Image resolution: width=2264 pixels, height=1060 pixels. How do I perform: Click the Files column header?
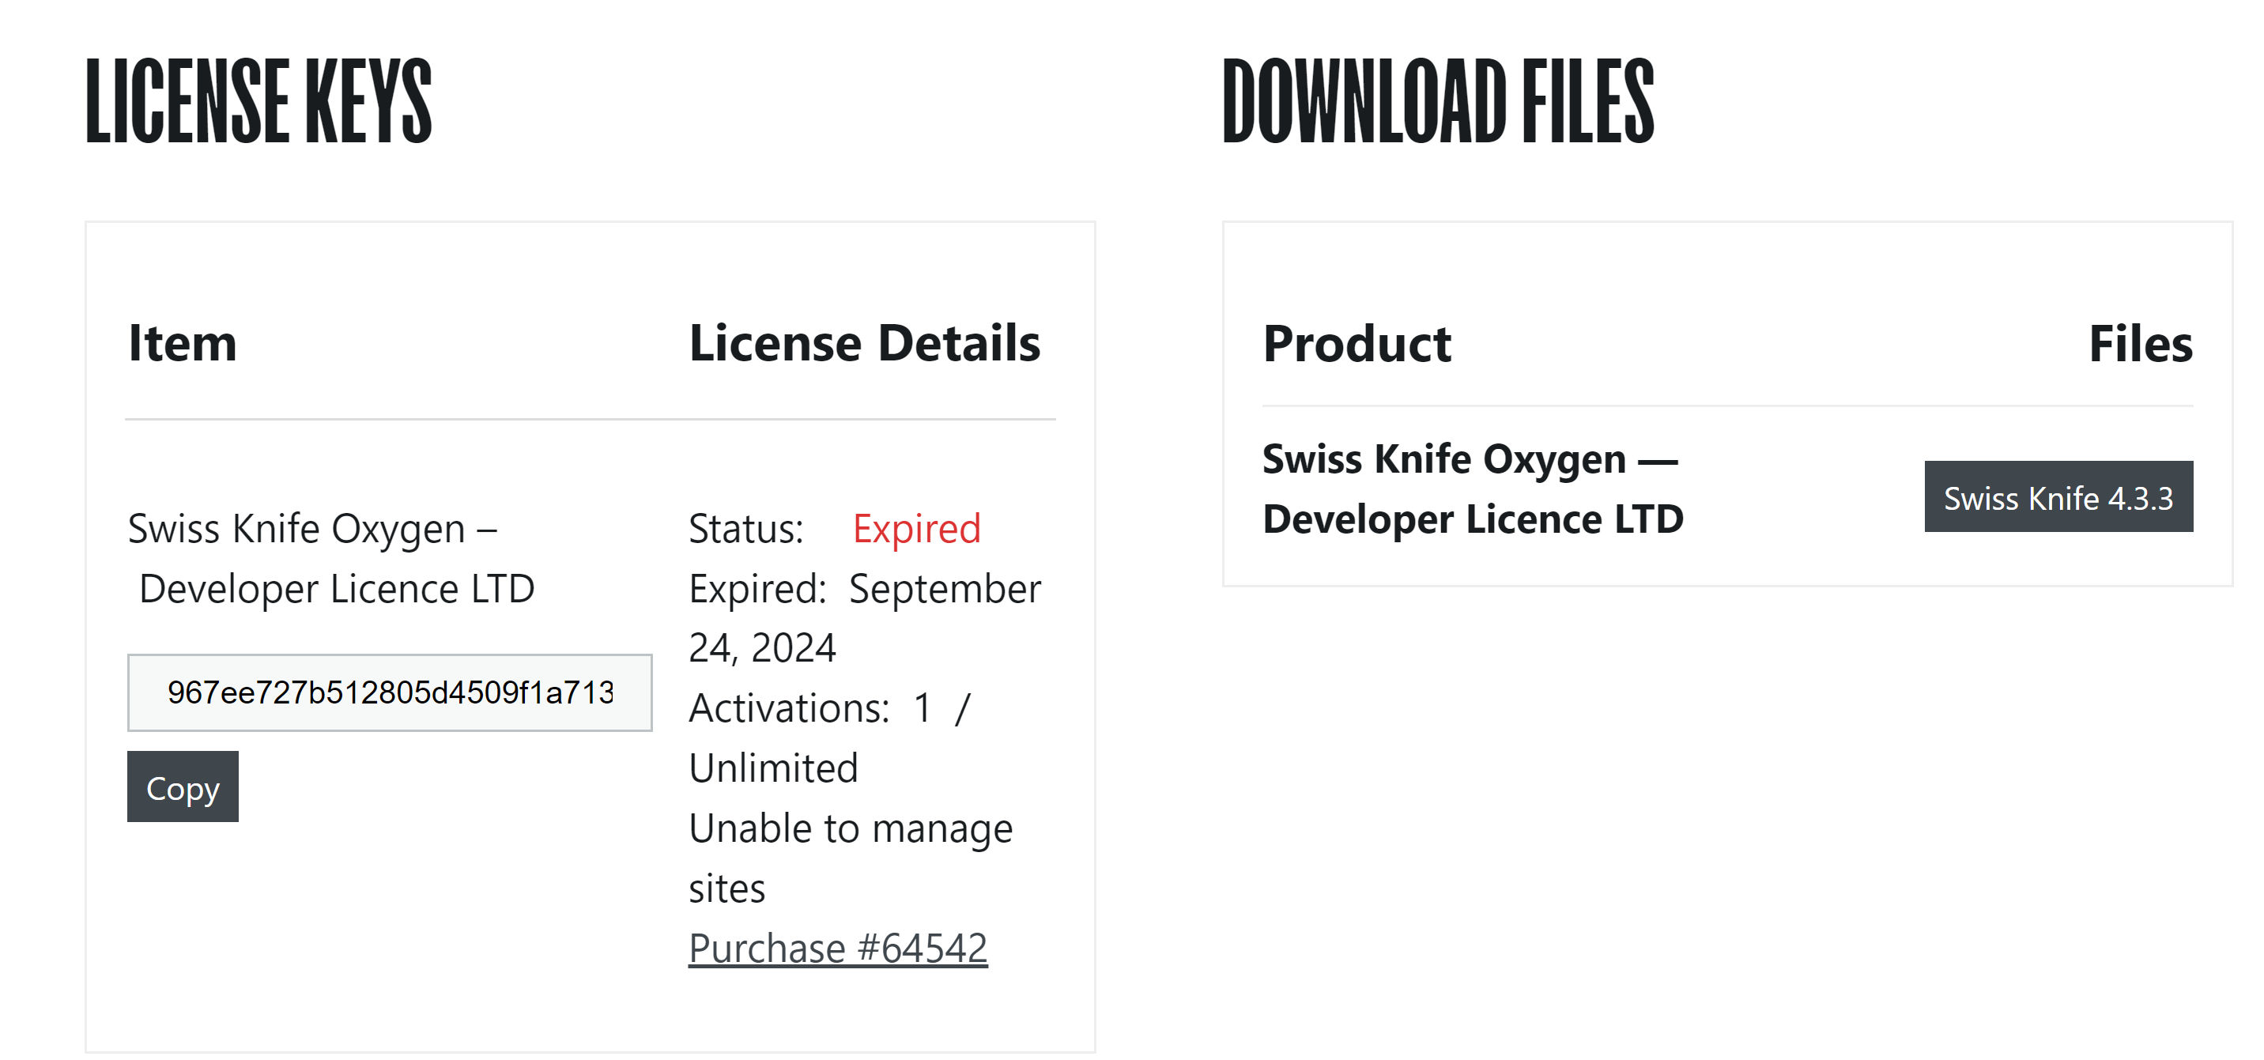[2141, 344]
